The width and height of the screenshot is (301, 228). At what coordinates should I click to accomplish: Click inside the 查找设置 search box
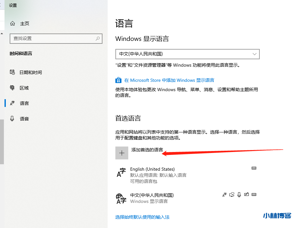click(56, 39)
